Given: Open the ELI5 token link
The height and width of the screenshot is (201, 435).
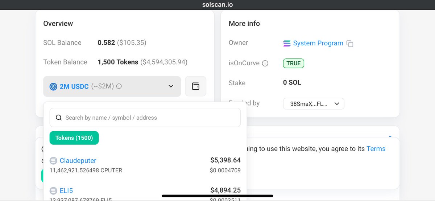Looking at the screenshot, I should tap(66, 190).
